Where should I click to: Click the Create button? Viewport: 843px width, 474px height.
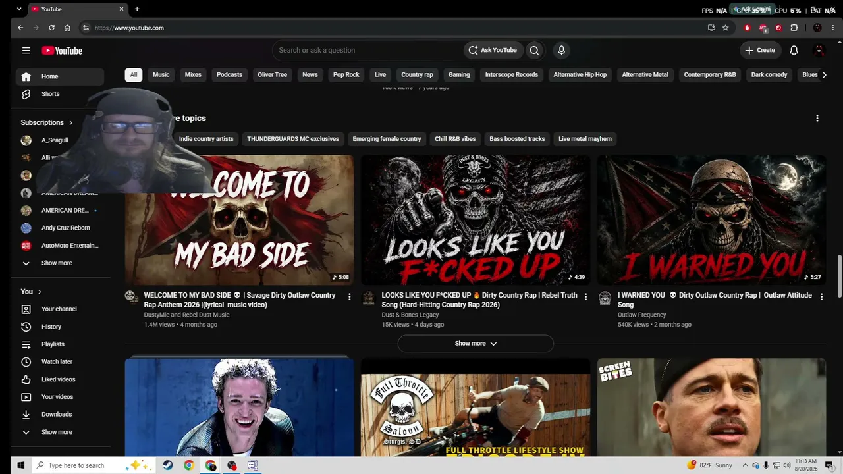(x=760, y=50)
